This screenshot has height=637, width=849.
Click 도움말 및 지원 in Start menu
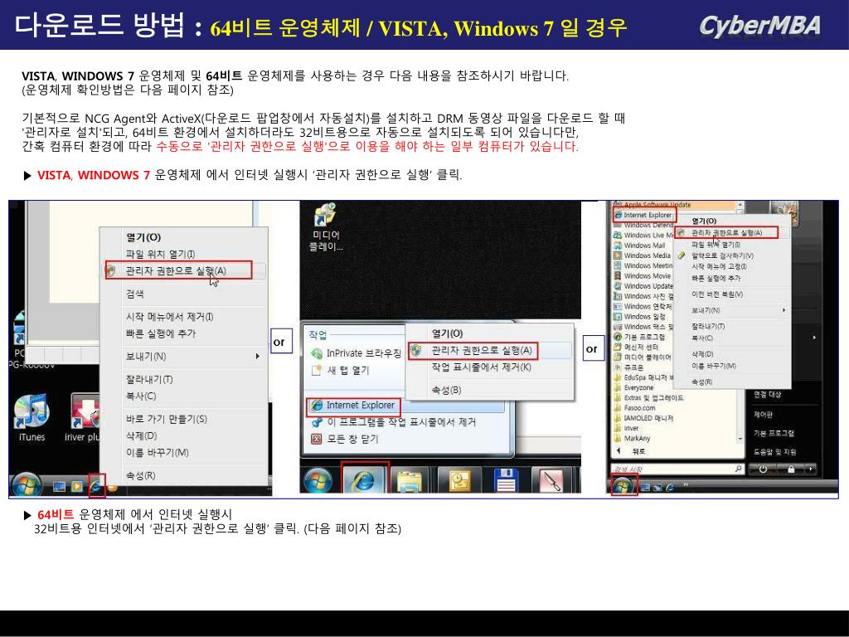[775, 452]
